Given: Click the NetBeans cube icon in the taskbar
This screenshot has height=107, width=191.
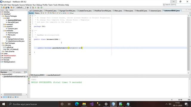Looking at the screenshot, I should (113, 104).
